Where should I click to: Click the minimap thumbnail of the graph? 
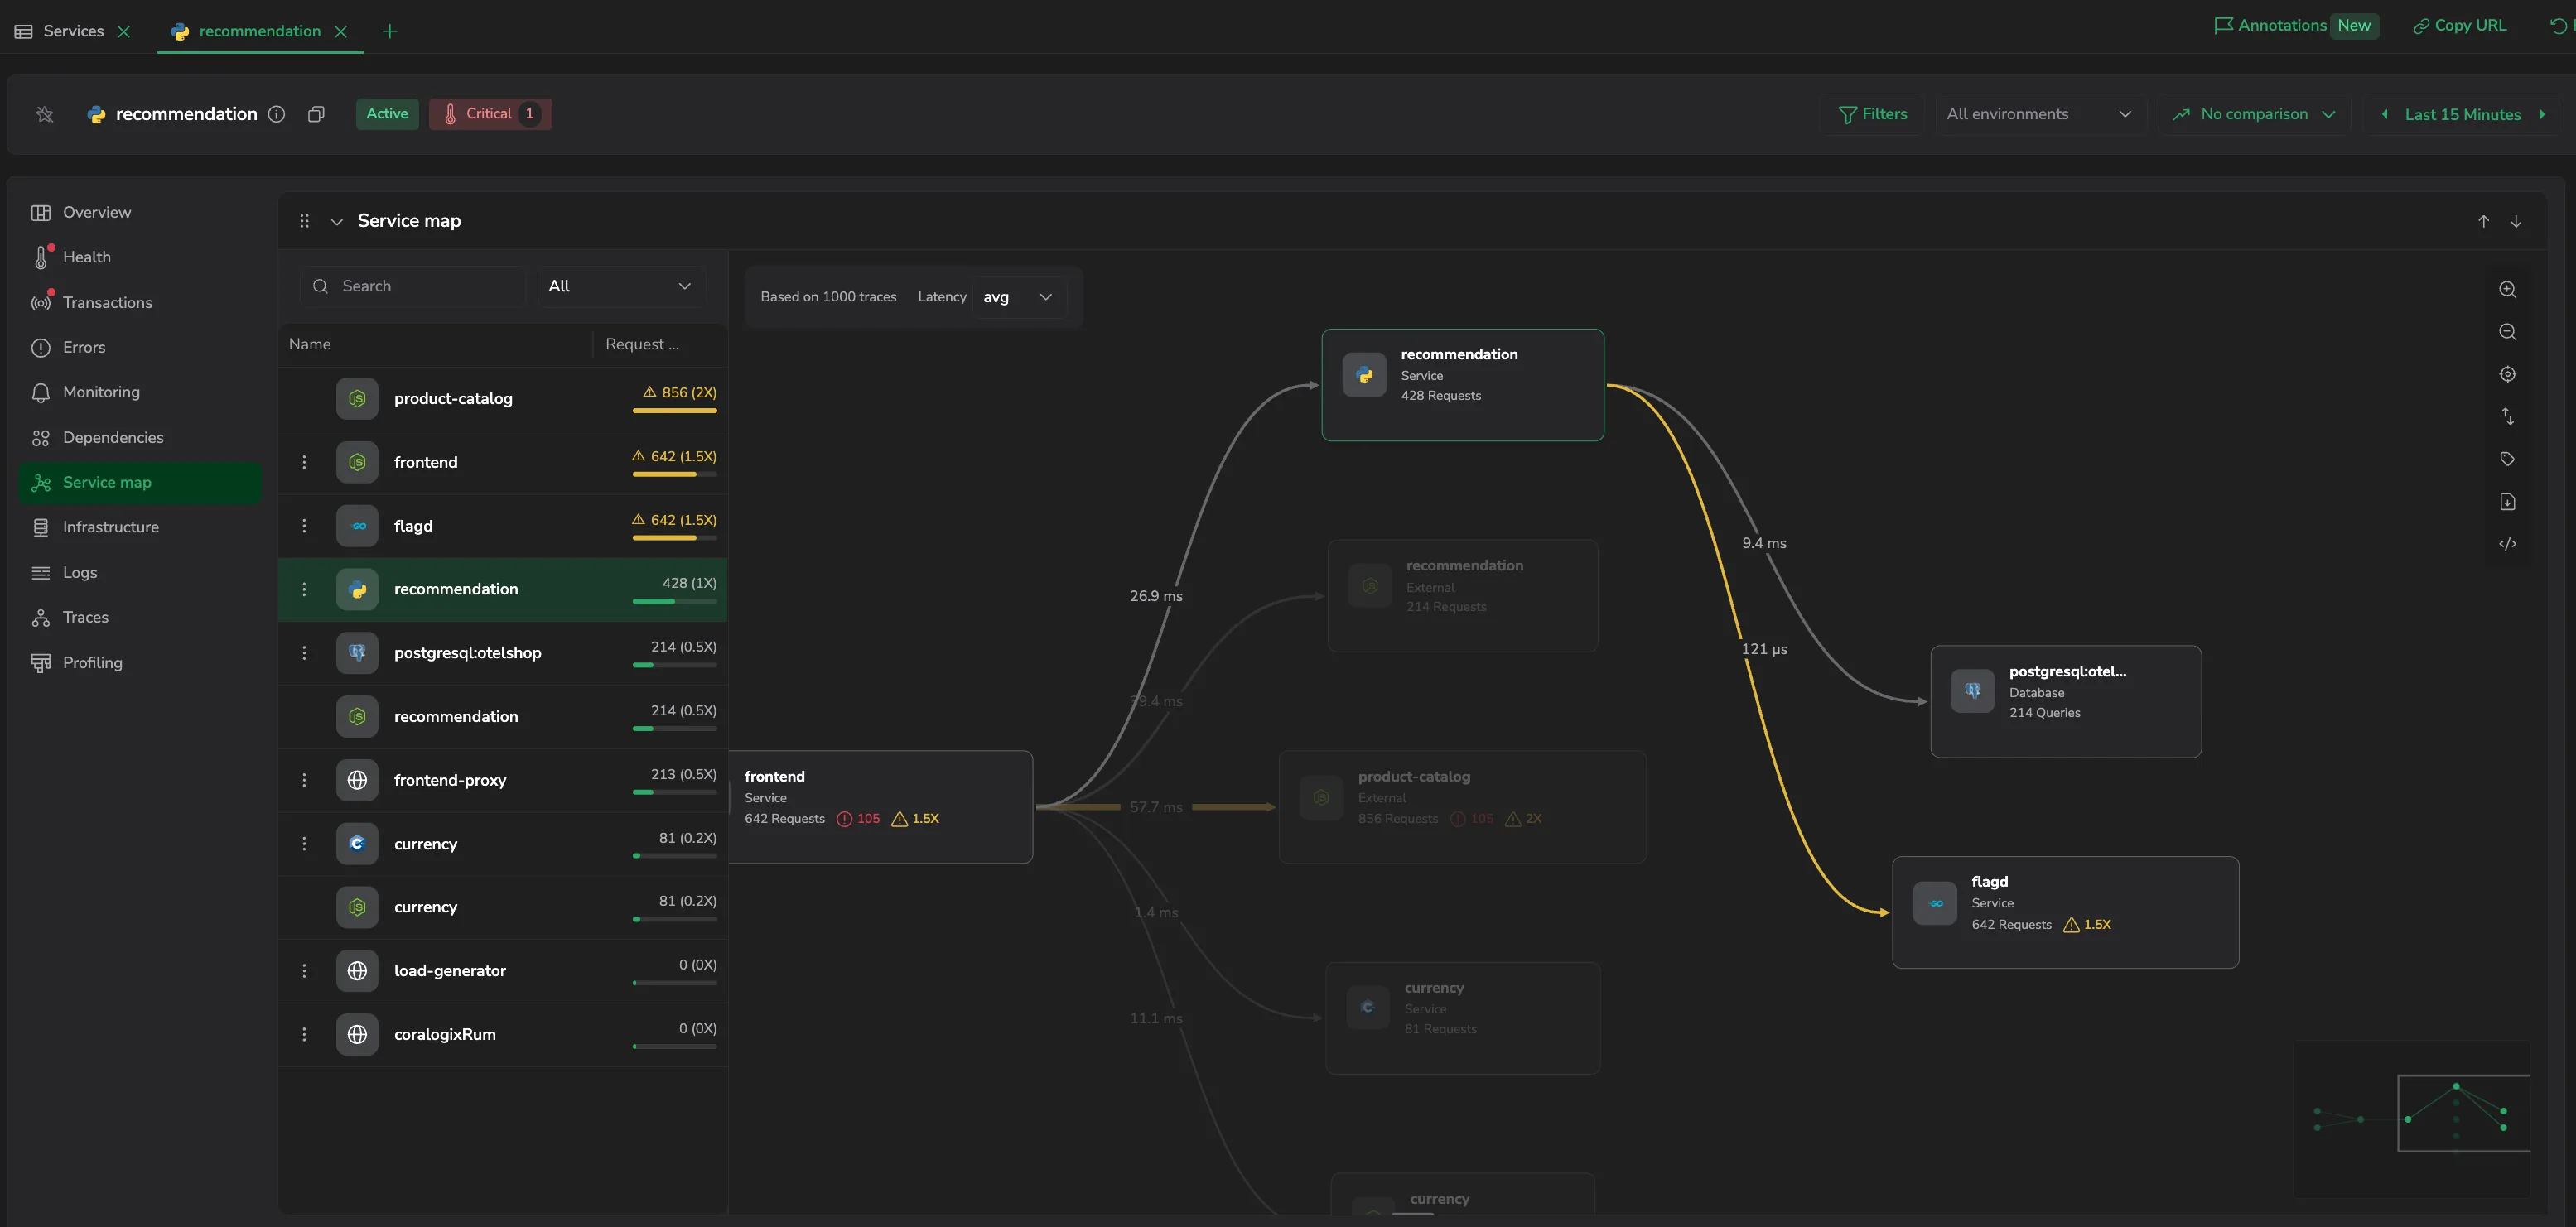(x=2412, y=1119)
